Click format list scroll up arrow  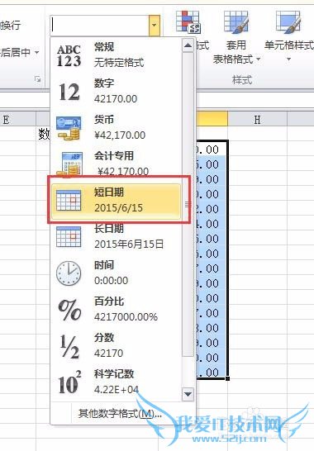point(188,45)
